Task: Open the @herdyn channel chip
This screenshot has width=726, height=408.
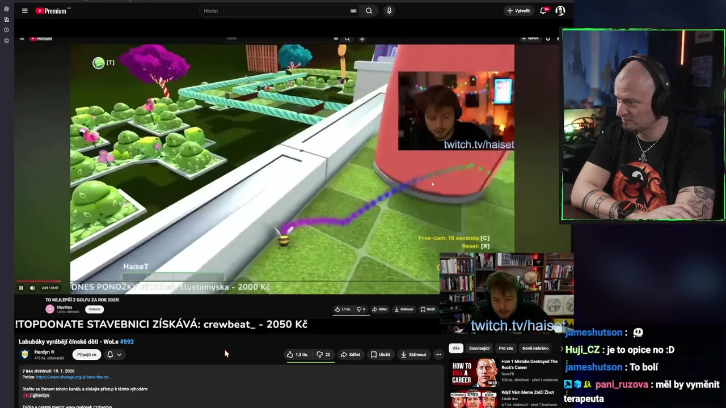Action: (x=37, y=396)
